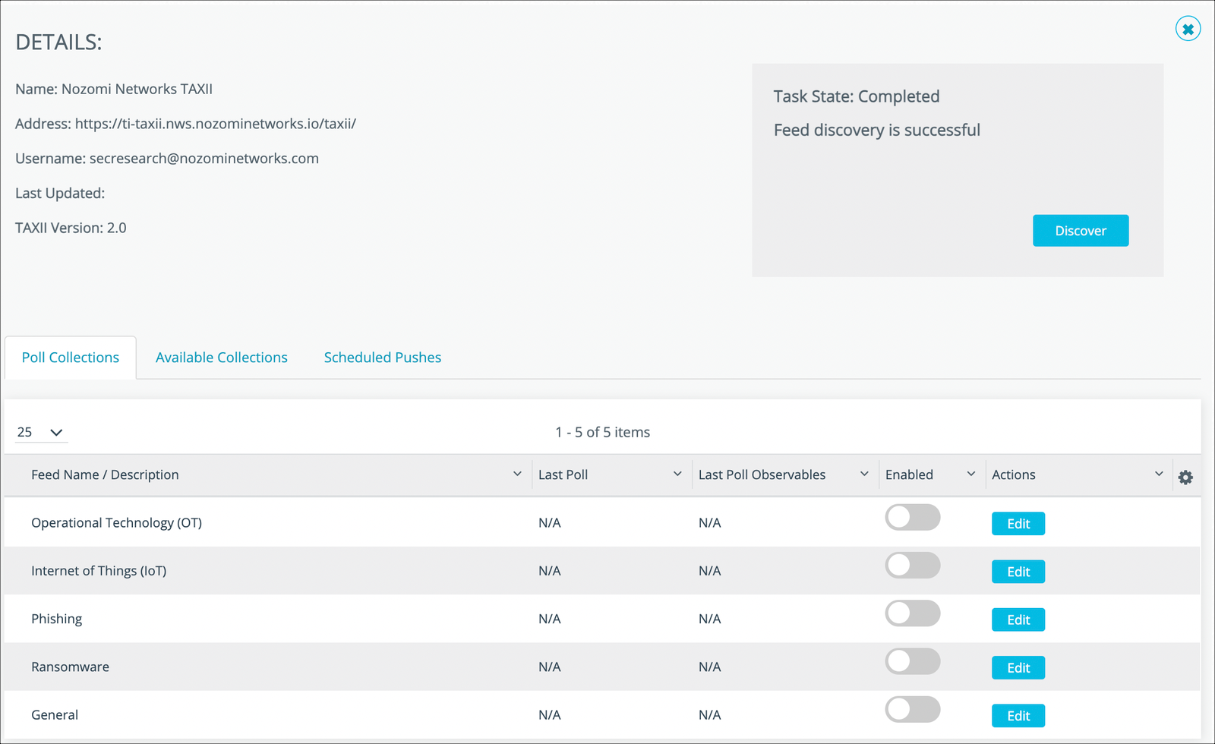This screenshot has height=744, width=1215.
Task: Click Edit in the General row
Action: pos(1018,715)
